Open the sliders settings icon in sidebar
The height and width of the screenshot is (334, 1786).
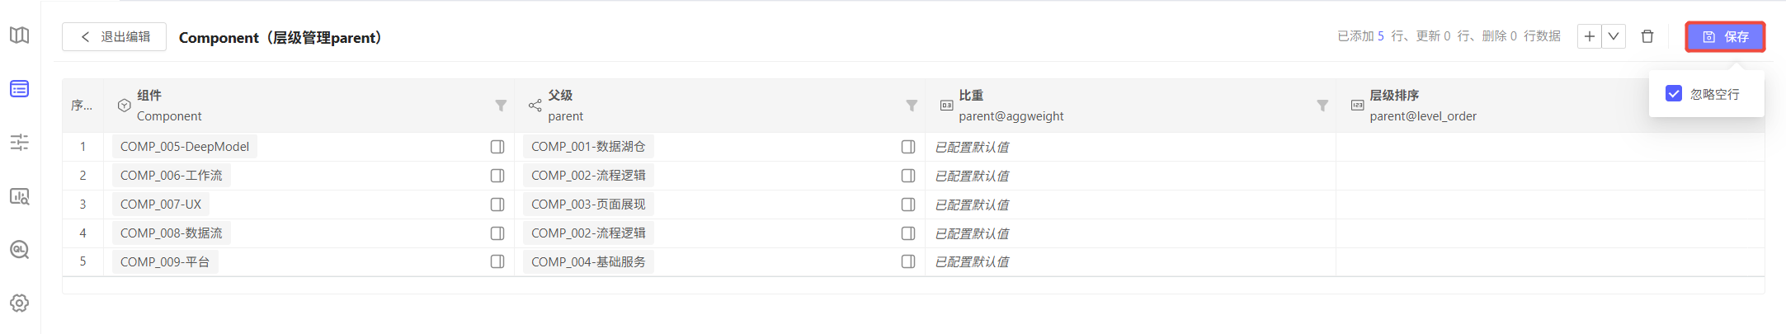click(x=20, y=143)
